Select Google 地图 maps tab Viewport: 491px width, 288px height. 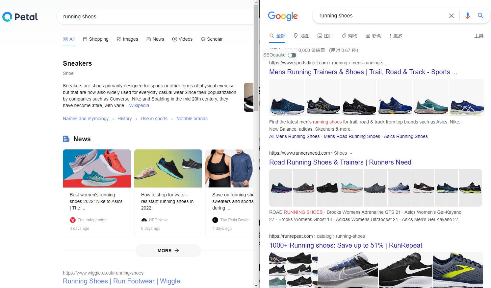click(x=301, y=36)
